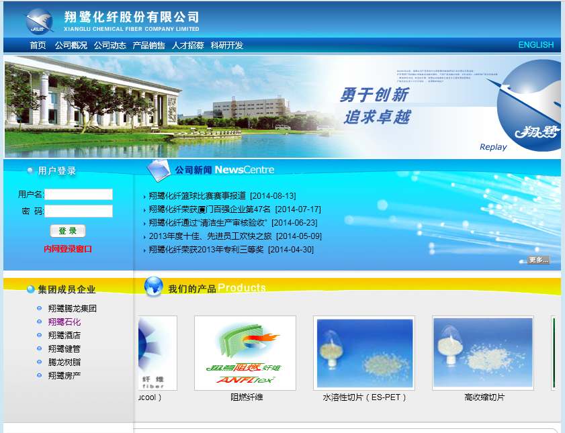Image resolution: width=565 pixels, height=433 pixels.
Task: Visit the 腾龙树脂 member company link
Action: (x=64, y=362)
